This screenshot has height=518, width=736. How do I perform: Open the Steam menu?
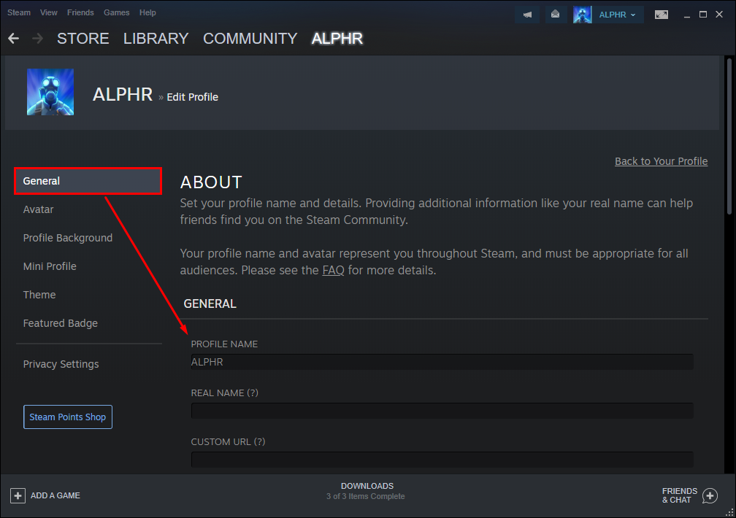tap(19, 12)
